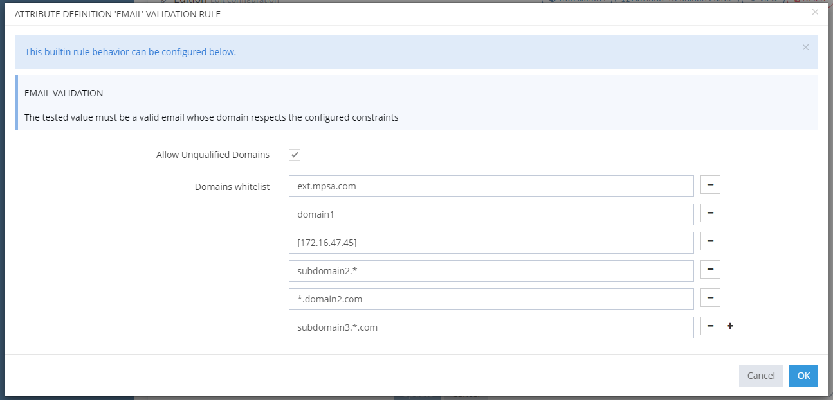This screenshot has height=400, width=833.
Task: Remove the subdomain3.*.com entry
Action: (710, 327)
